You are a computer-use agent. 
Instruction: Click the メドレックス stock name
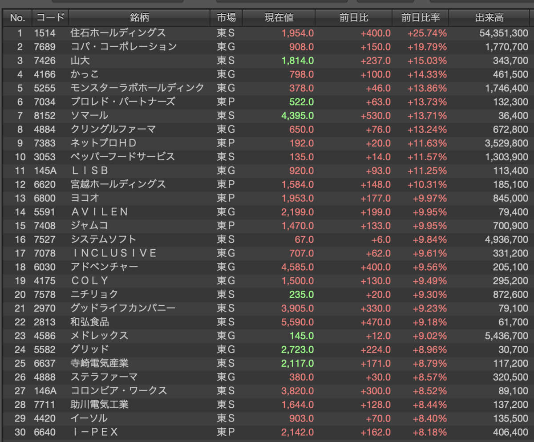click(x=99, y=336)
